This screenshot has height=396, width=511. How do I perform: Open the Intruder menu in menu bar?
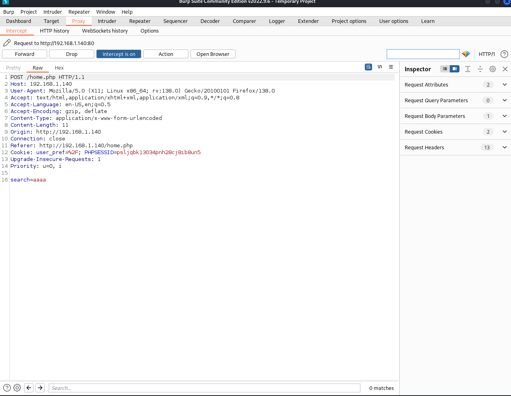tap(53, 12)
